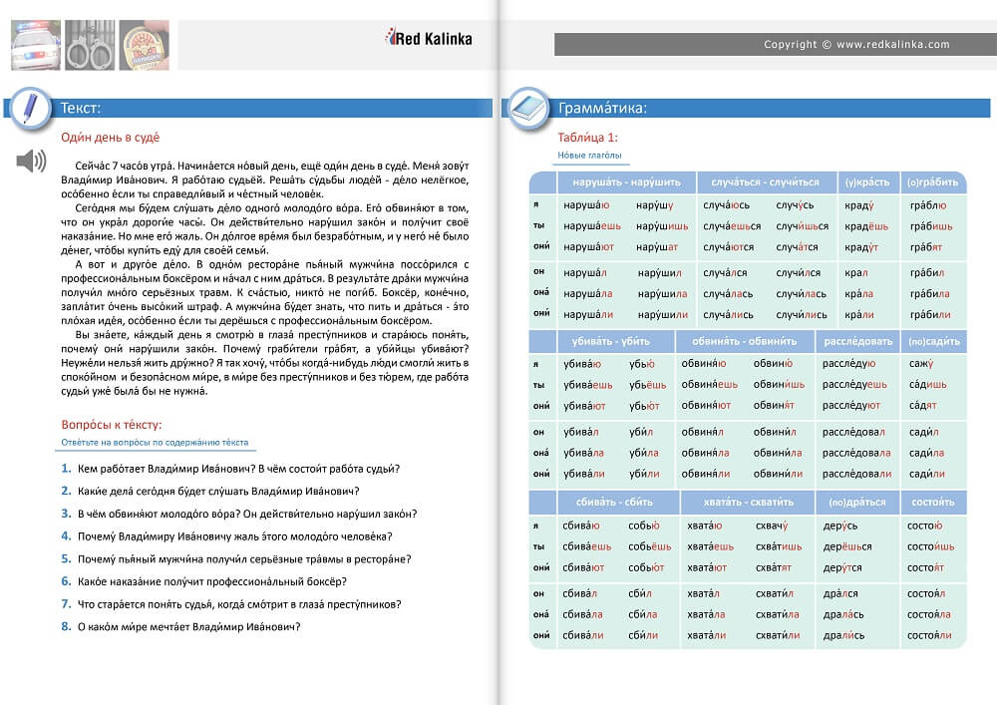Select question 8 about О каком мире мечтает
This screenshot has height=705, width=997.
[180, 627]
